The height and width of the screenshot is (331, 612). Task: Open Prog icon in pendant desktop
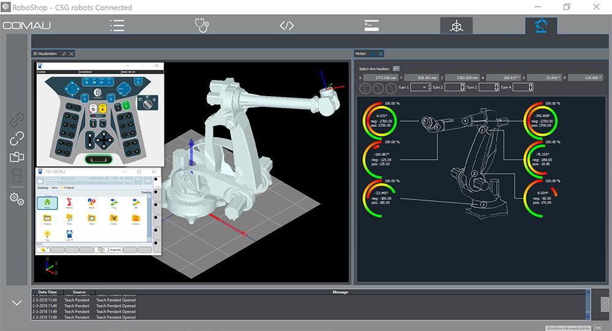click(x=114, y=203)
